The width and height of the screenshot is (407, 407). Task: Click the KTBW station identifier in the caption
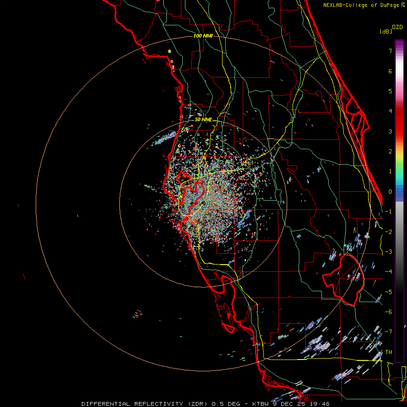(x=260, y=404)
